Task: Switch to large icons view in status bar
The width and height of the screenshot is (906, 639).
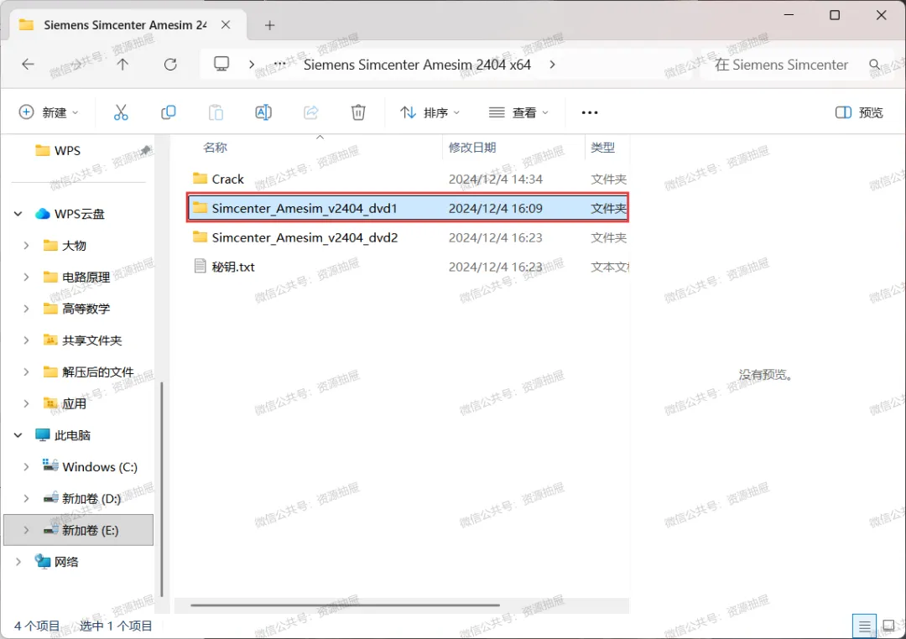Action: (x=888, y=626)
